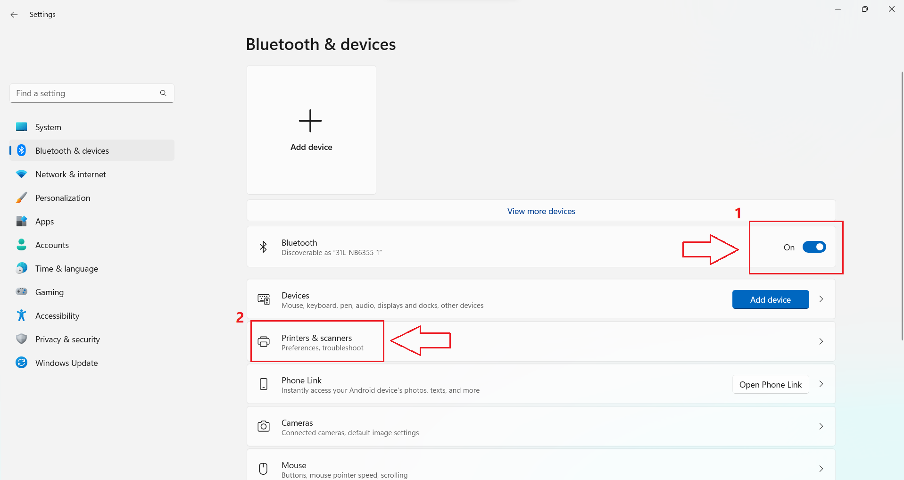
Task: Select Personalization in the sidebar
Action: pos(63,198)
